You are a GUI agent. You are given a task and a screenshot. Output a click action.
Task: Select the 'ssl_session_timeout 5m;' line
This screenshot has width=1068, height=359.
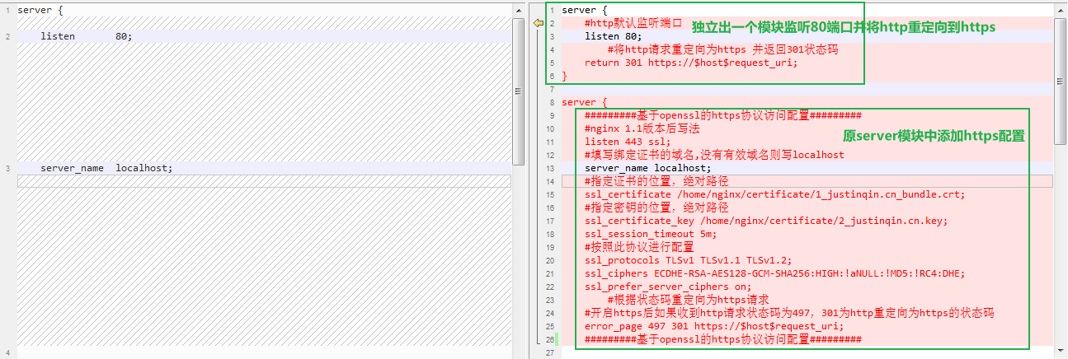(x=651, y=234)
